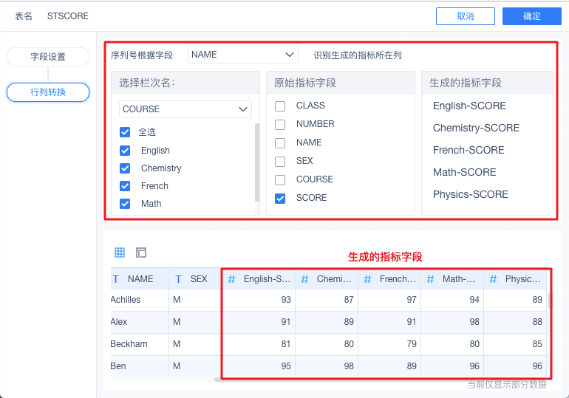Open the 字段设置 tab
The width and height of the screenshot is (569, 398).
pos(48,57)
